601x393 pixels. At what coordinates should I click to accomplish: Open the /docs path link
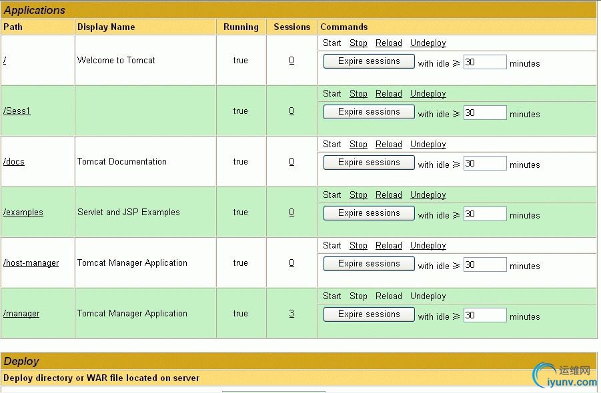pos(14,161)
